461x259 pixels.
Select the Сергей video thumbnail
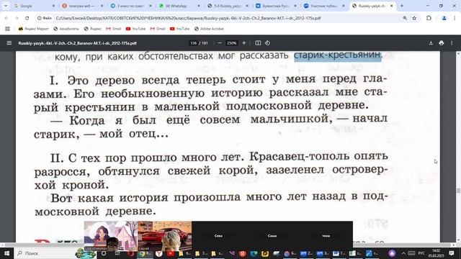tap(164, 236)
